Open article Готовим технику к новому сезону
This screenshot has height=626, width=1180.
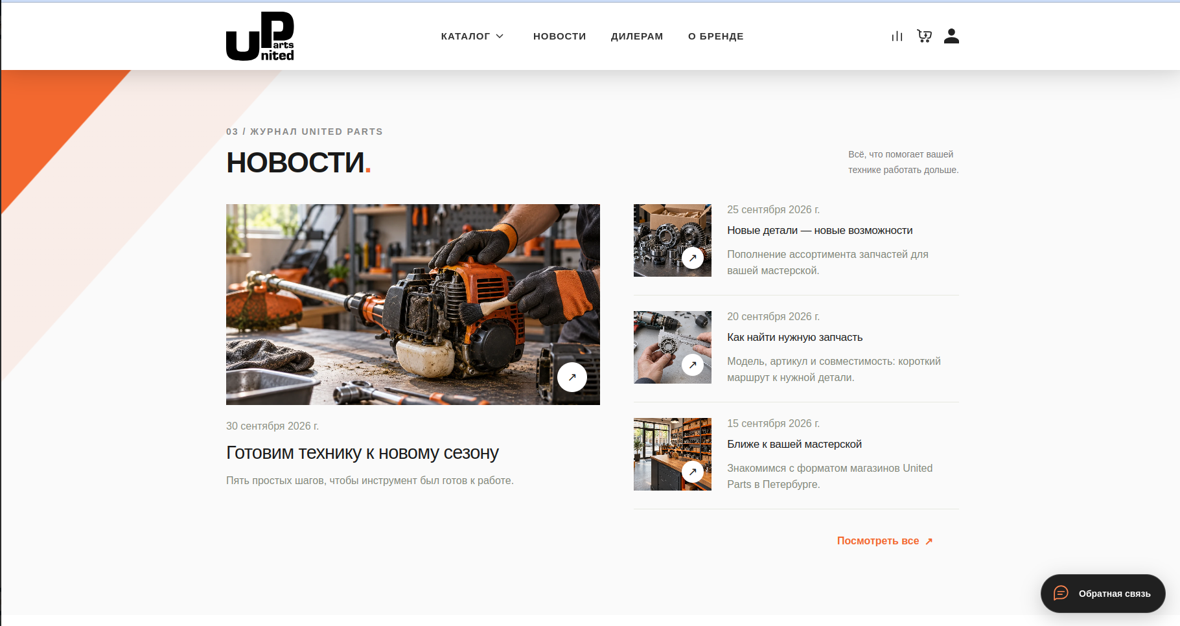362,452
